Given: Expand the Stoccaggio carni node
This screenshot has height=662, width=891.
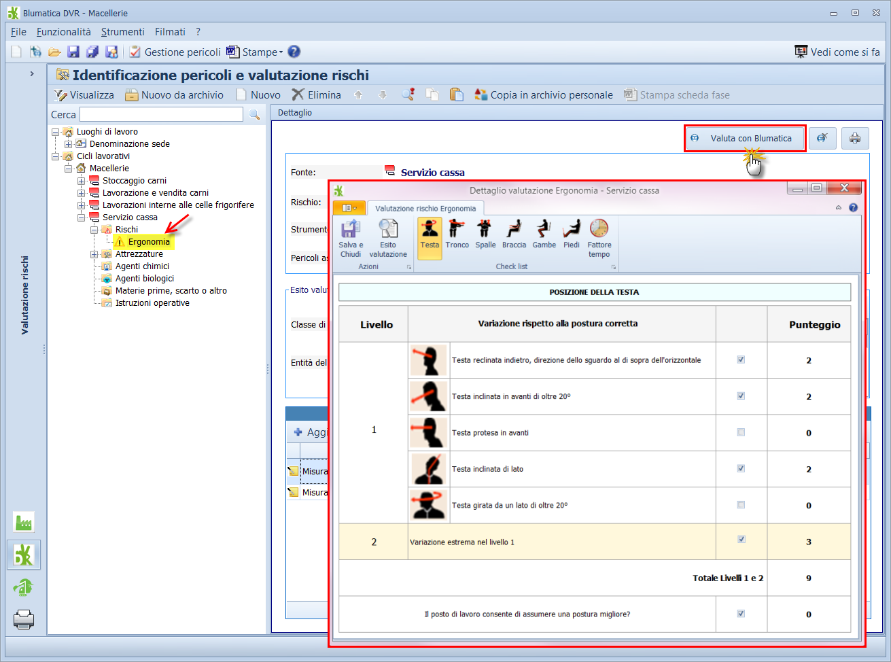Looking at the screenshot, I should [x=81, y=181].
